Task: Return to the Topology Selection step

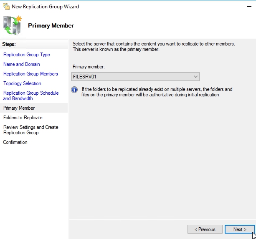Action: click(x=22, y=83)
